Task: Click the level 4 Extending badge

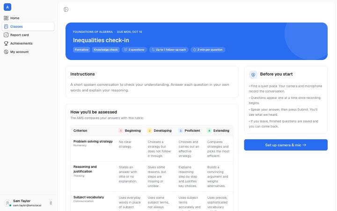Action: pyautogui.click(x=209, y=131)
